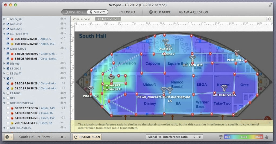This screenshot has width=276, height=144.
Task: Open the South Hall zone selector dropdown
Action: [x=36, y=137]
